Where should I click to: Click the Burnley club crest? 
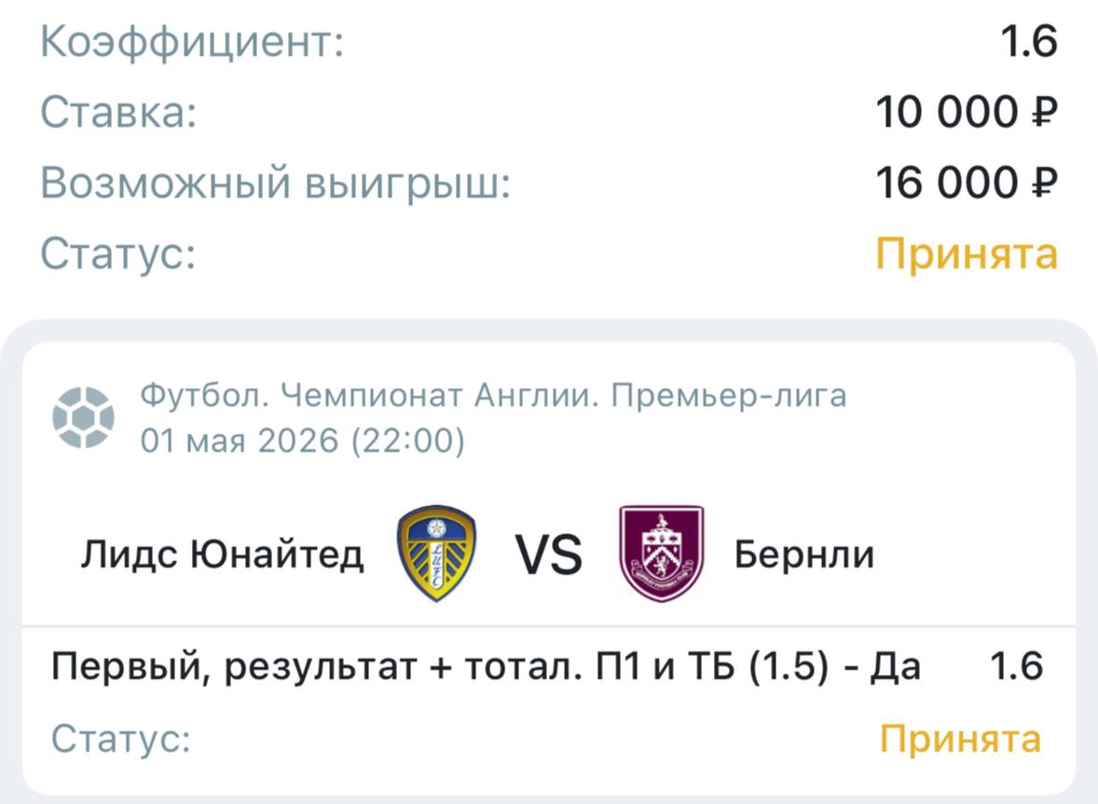(x=662, y=553)
